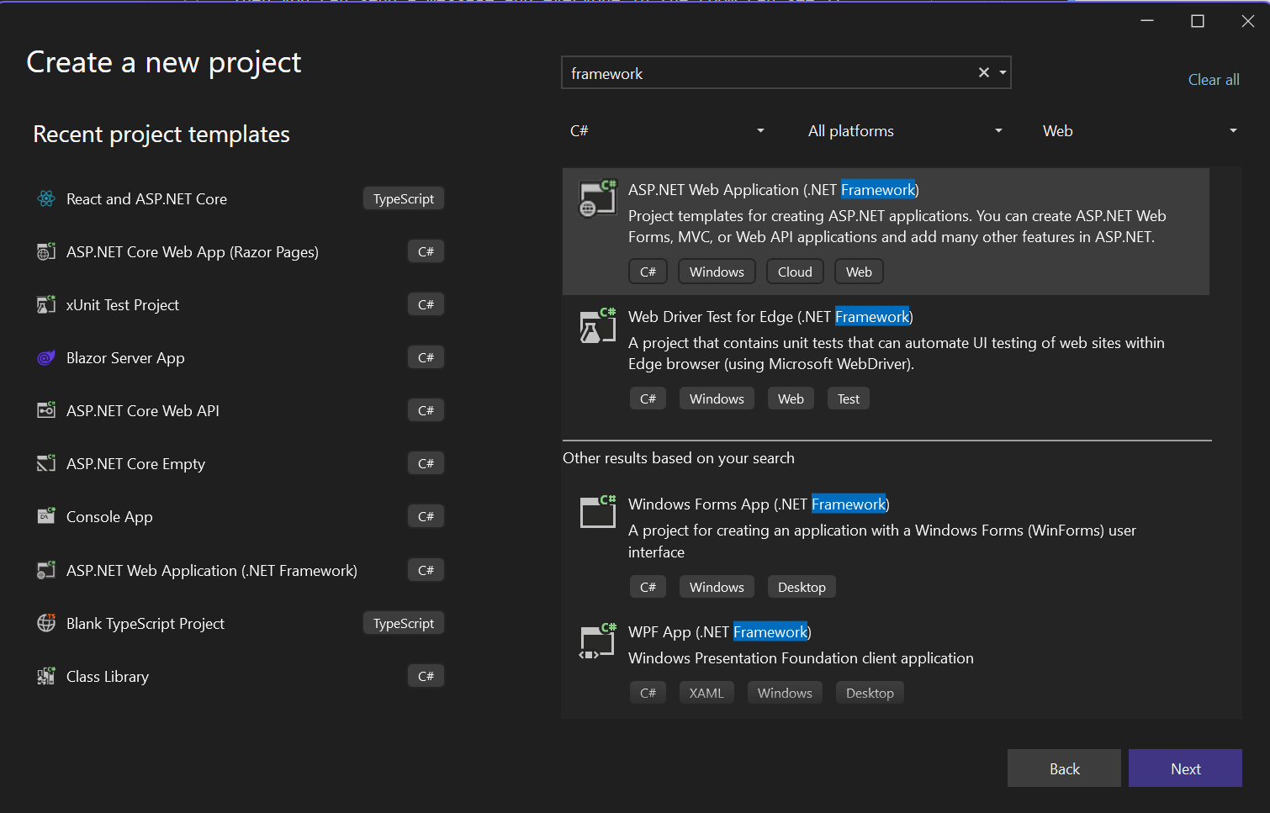
Task: Click the Clear all link
Action: click(x=1214, y=80)
